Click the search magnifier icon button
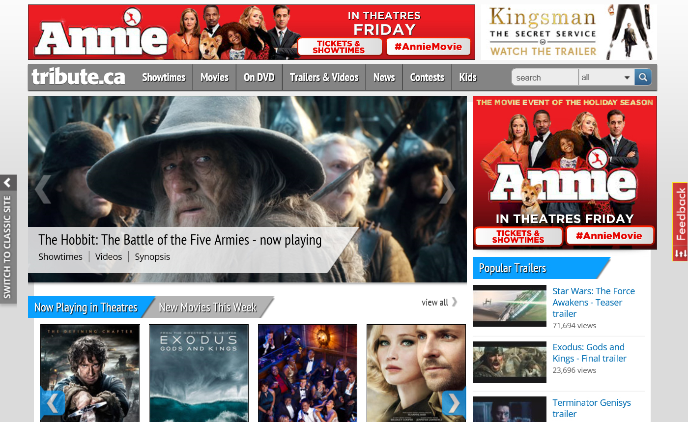The height and width of the screenshot is (422, 688). pos(643,77)
